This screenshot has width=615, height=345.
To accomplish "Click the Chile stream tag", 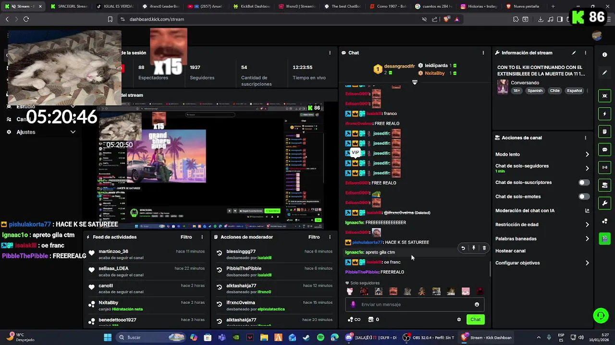I will 555,91.
